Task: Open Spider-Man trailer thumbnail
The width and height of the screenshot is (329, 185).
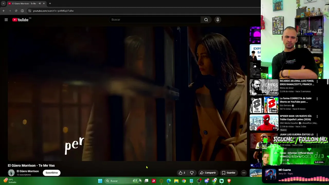Action: pyautogui.click(x=264, y=123)
